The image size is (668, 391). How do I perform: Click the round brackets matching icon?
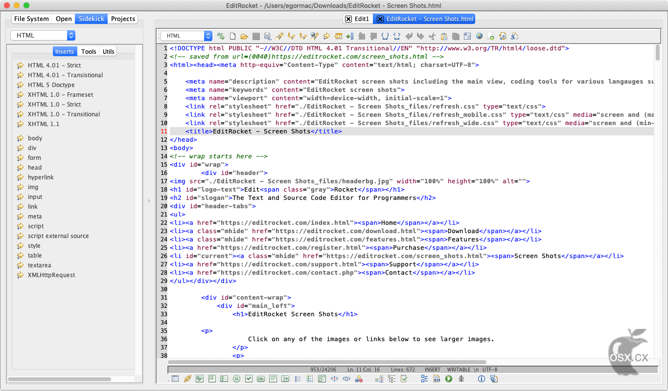click(x=385, y=36)
